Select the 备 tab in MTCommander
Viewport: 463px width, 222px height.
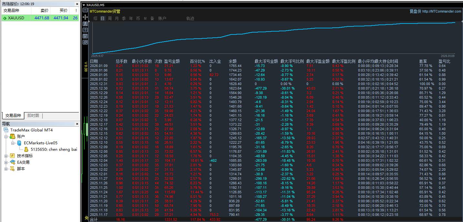152,19
